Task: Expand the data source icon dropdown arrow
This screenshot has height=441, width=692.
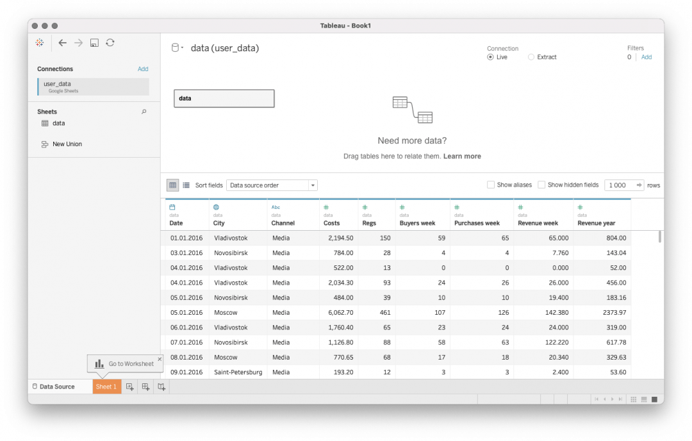Action: 183,48
